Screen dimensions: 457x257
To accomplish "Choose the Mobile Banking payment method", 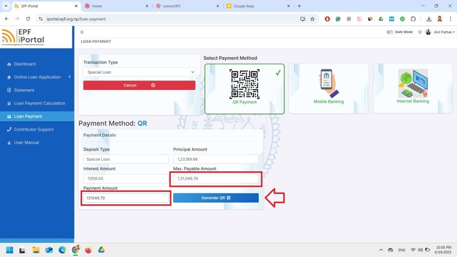I will coord(328,88).
